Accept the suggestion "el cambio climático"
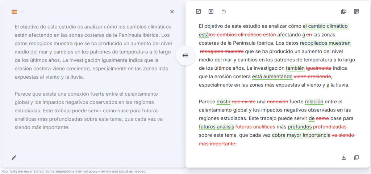 [325, 26]
